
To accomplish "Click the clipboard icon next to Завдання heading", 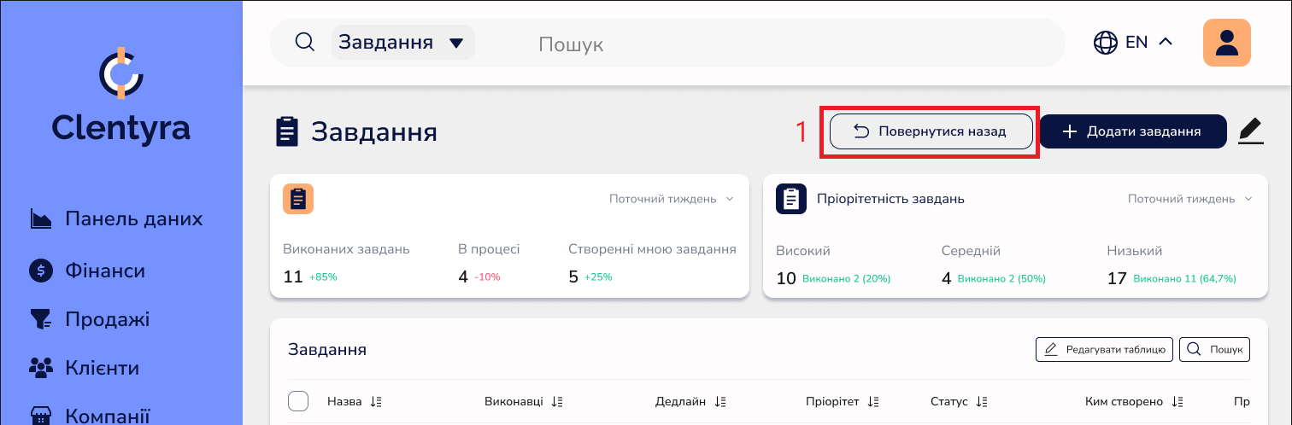I will [x=287, y=132].
